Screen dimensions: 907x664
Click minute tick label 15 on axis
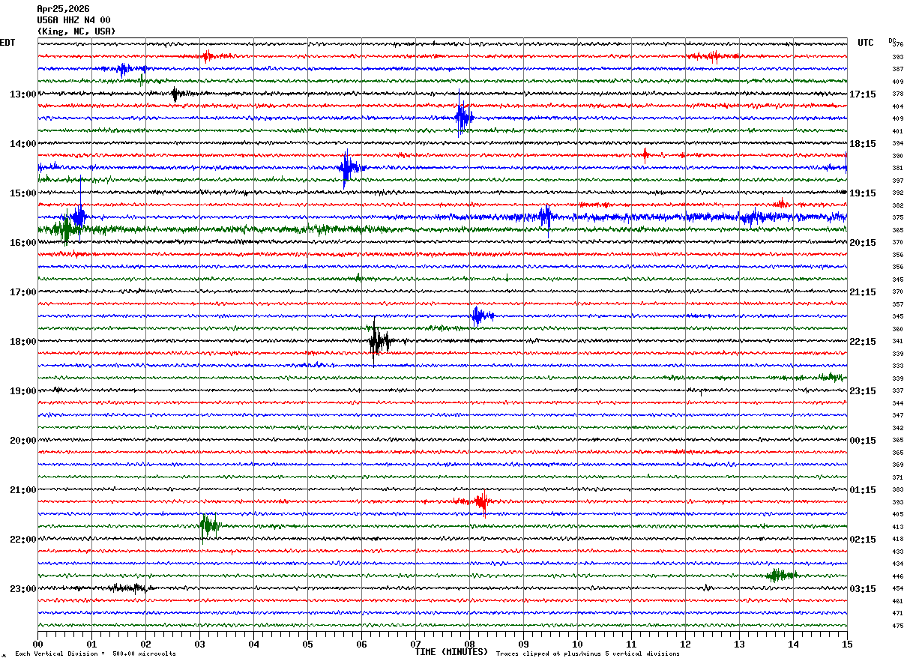tap(847, 644)
